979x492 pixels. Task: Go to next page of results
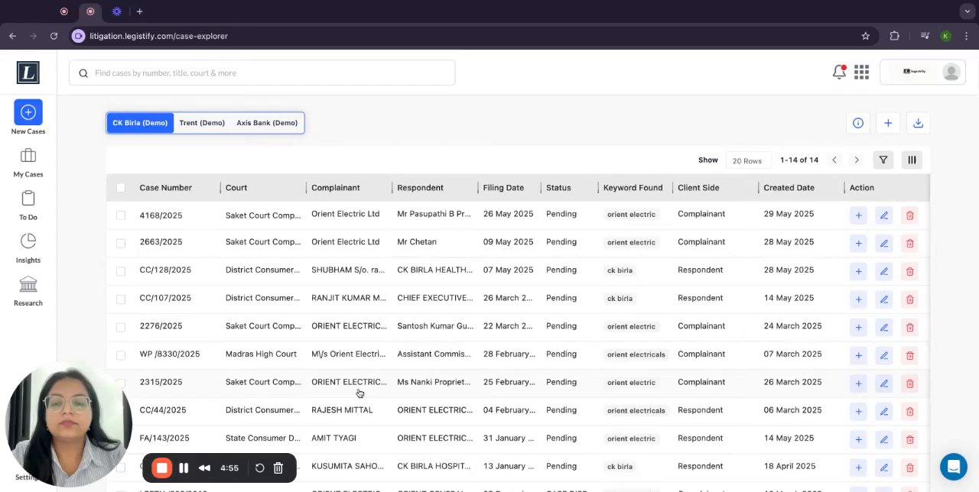(x=857, y=160)
